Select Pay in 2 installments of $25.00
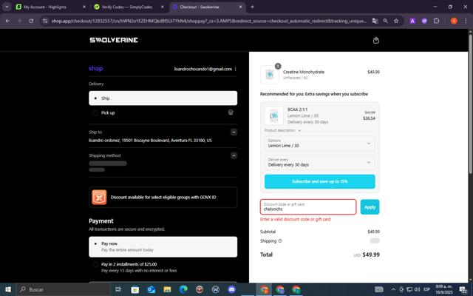 (x=163, y=267)
